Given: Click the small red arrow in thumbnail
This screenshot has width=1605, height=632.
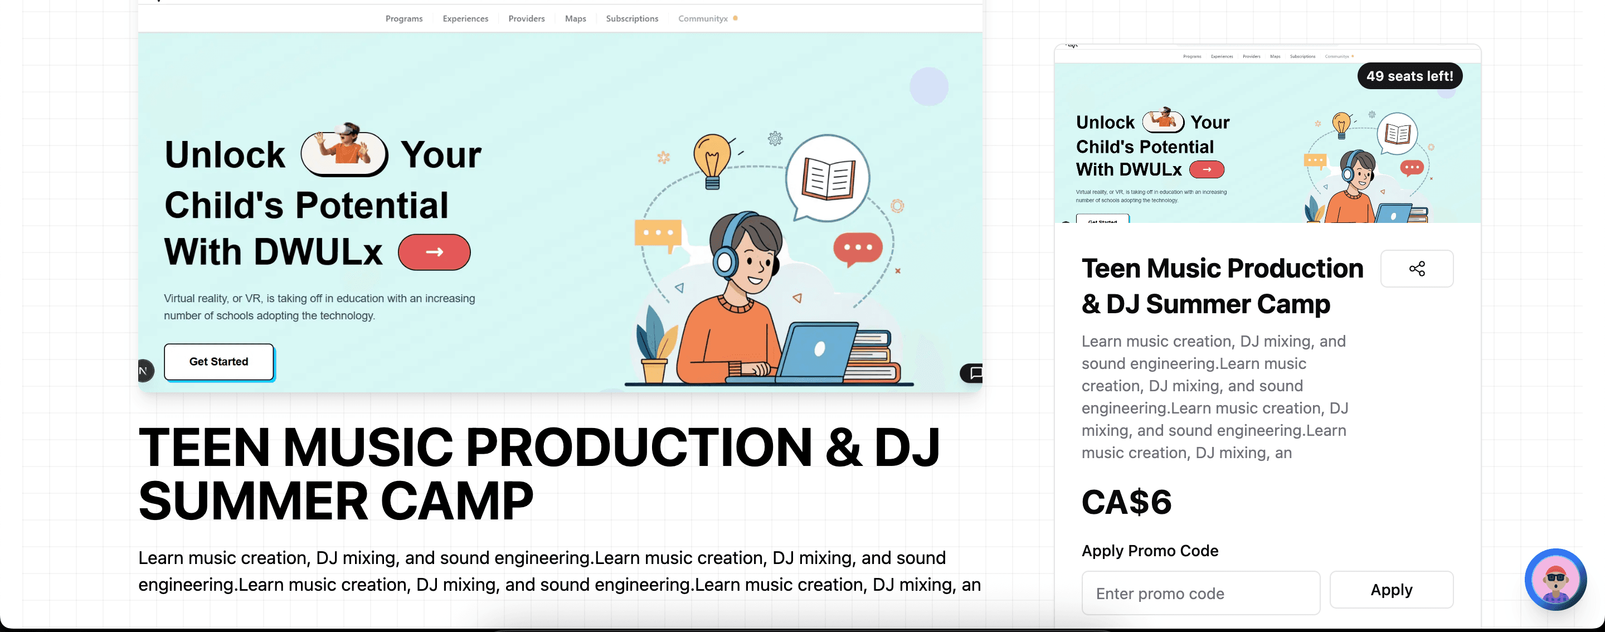Looking at the screenshot, I should (x=1206, y=169).
